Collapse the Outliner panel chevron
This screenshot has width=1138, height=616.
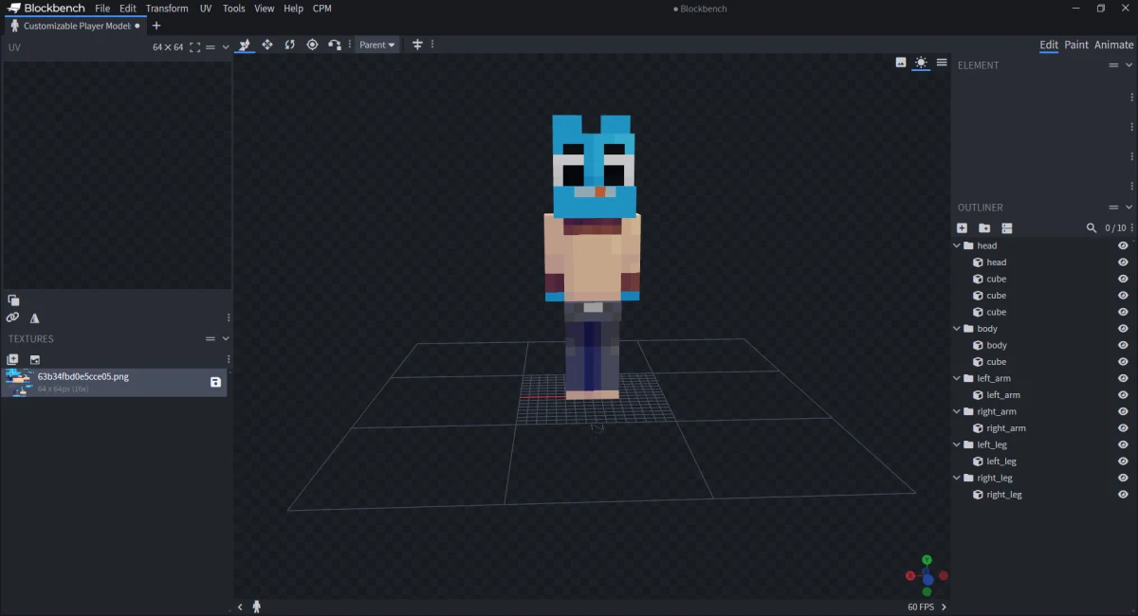click(1129, 208)
